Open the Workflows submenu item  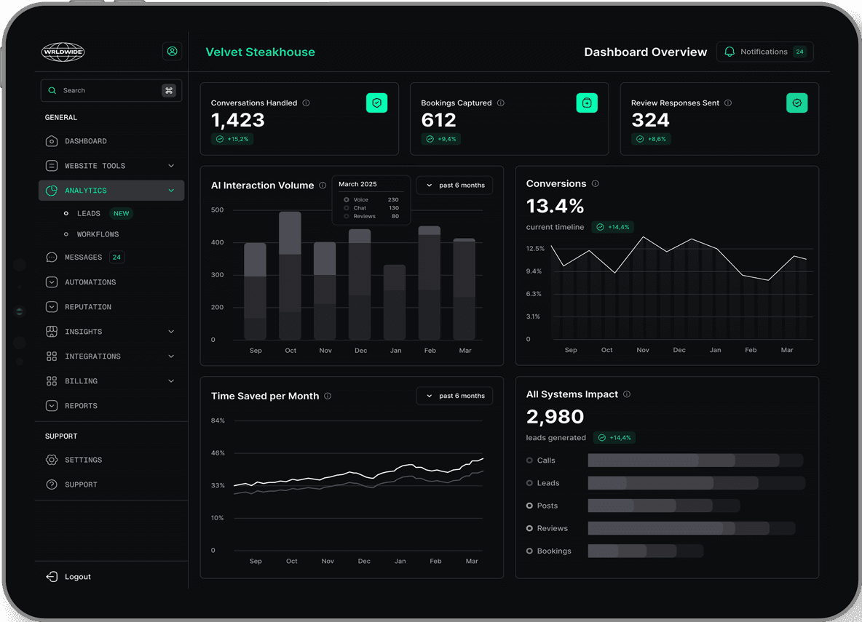[x=91, y=234]
